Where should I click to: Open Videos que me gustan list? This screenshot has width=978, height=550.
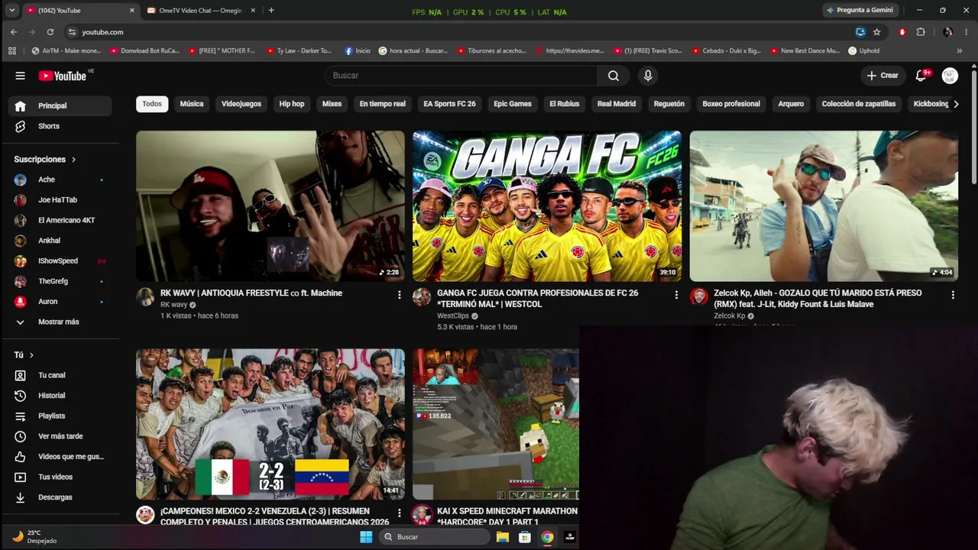[x=60, y=457]
